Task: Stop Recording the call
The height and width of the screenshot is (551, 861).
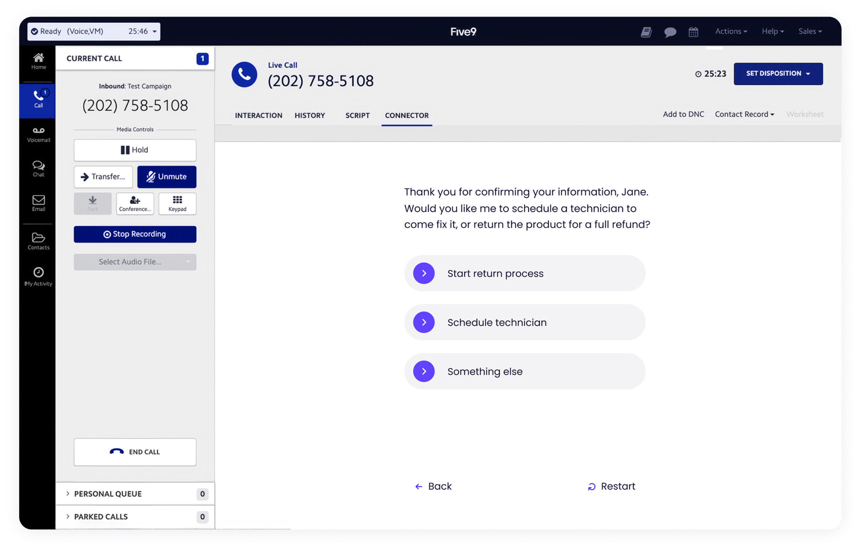Action: coord(135,234)
